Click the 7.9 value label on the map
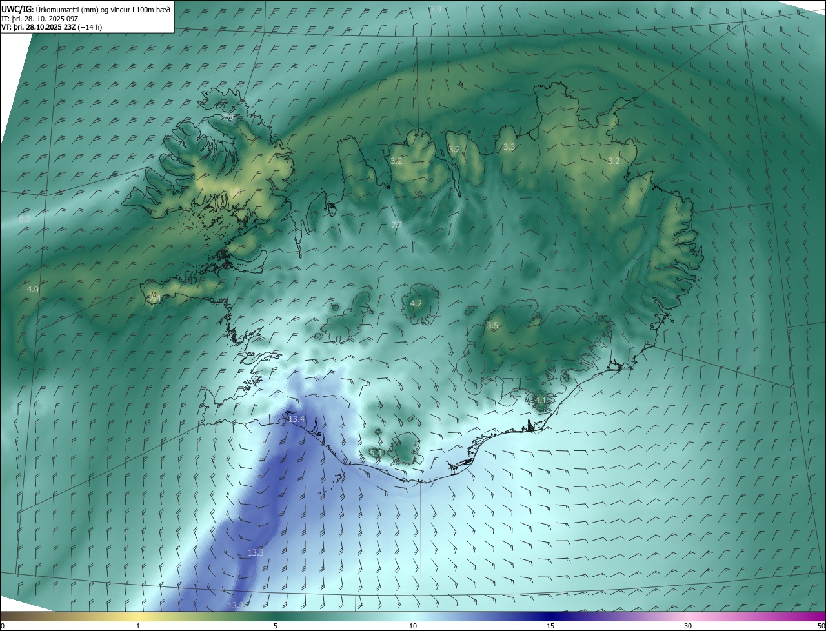 coord(436,9)
